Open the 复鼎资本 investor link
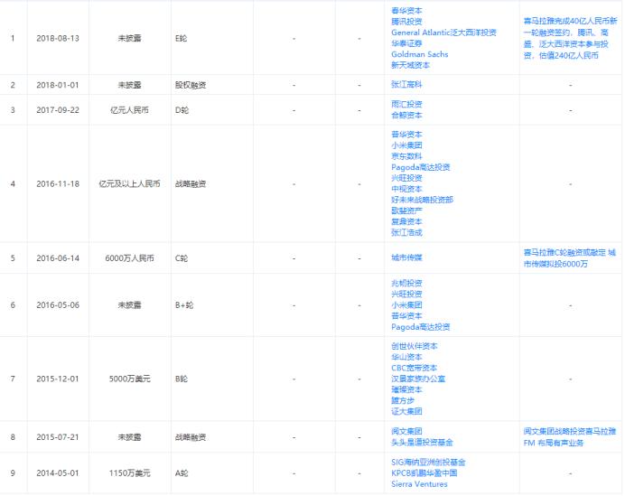This screenshot has width=625, height=496. point(406,221)
